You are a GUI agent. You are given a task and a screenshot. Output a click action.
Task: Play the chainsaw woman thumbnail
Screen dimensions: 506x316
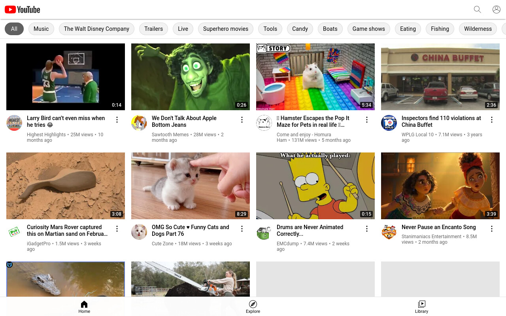(x=191, y=279)
